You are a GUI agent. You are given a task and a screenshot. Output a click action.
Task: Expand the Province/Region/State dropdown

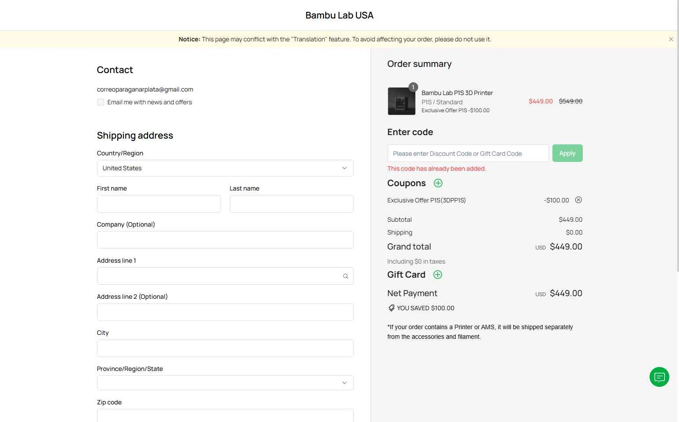tap(225, 383)
